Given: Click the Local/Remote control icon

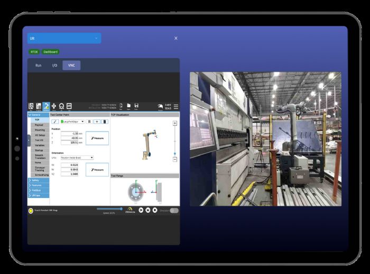Looking at the screenshot, I should tap(160, 107).
